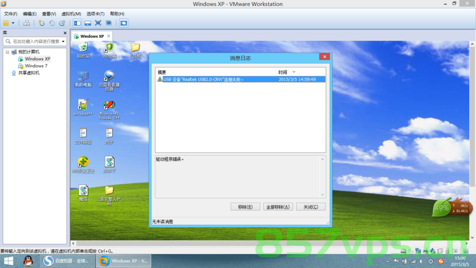Open the Windows Start button
Screen dimensions: 476x268
click(x=9, y=261)
